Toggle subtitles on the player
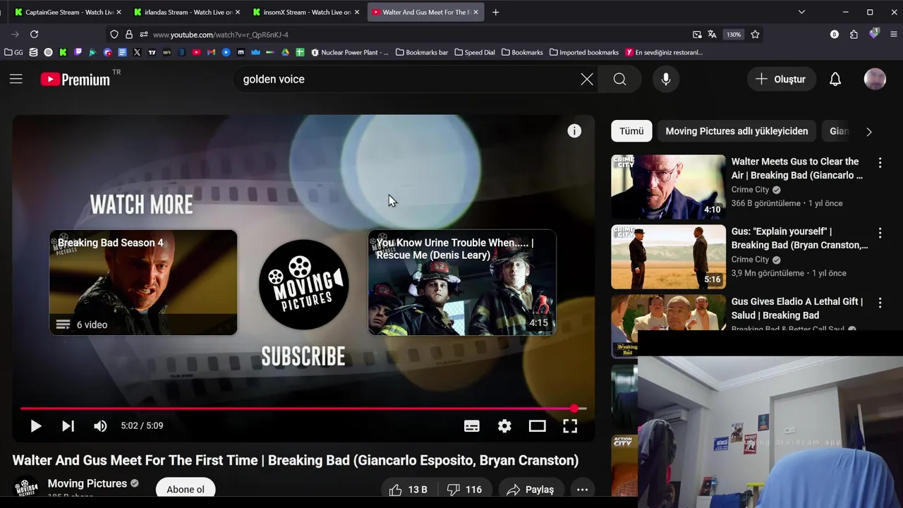This screenshot has height=508, width=903. [x=472, y=425]
